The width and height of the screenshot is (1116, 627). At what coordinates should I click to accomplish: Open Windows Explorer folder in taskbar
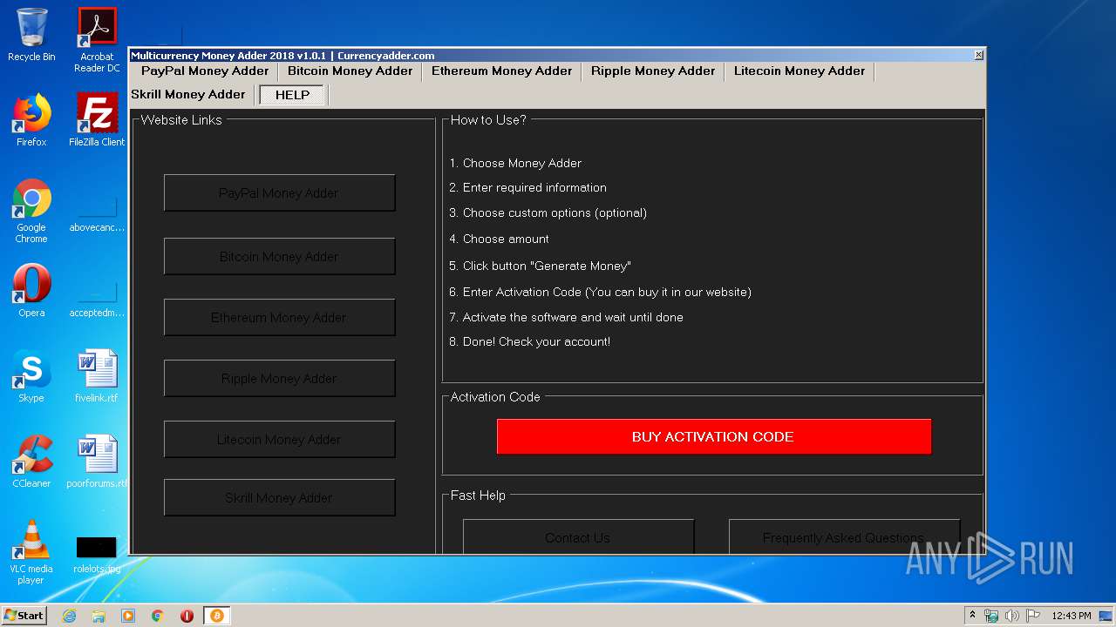point(99,616)
